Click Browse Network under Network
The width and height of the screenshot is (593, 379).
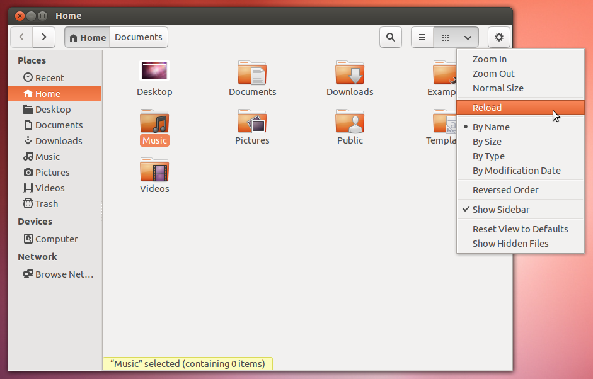(58, 274)
